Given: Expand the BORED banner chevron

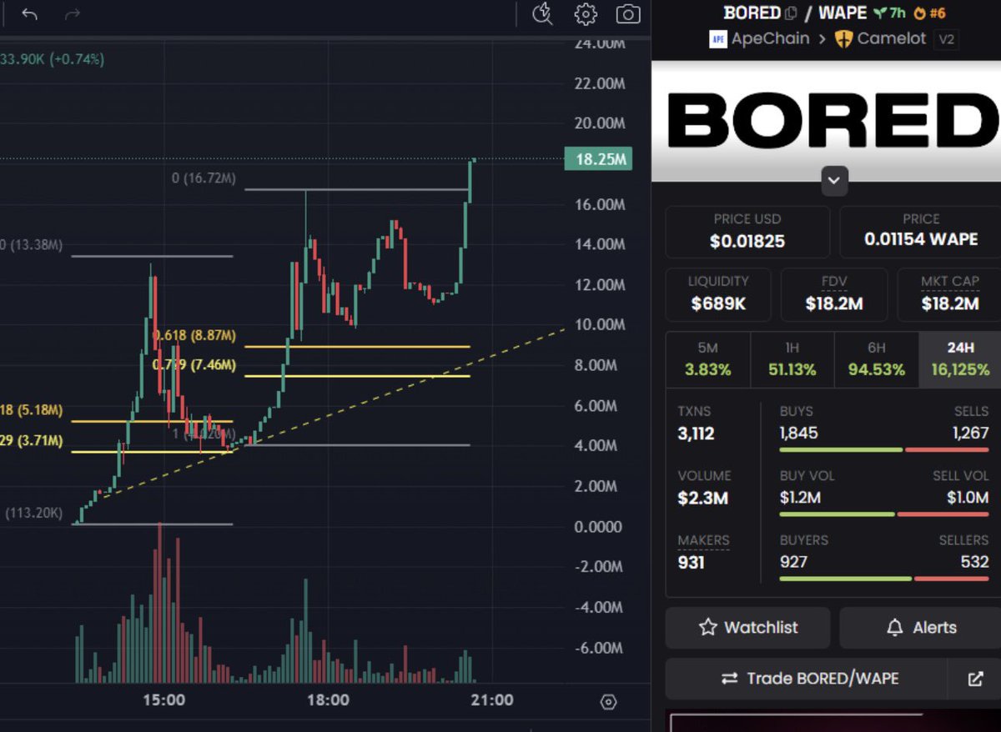Looking at the screenshot, I should 835,180.
